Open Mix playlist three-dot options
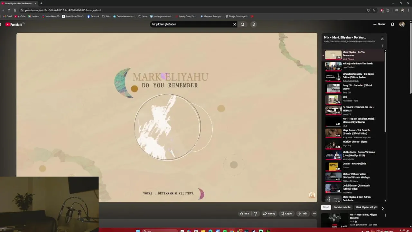Image resolution: width=412 pixels, height=232 pixels. pyautogui.click(x=382, y=46)
